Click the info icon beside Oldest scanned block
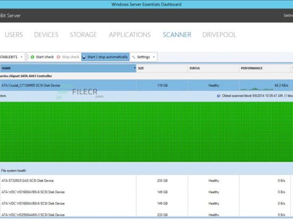The width and height of the screenshot is (293, 219). point(219,96)
